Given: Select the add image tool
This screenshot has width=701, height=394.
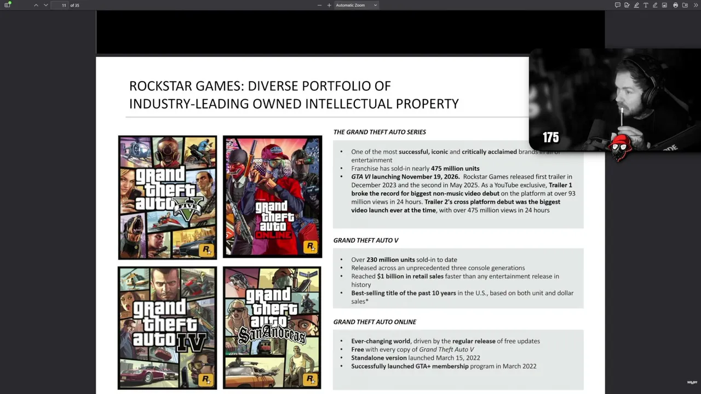Looking at the screenshot, I should [664, 5].
